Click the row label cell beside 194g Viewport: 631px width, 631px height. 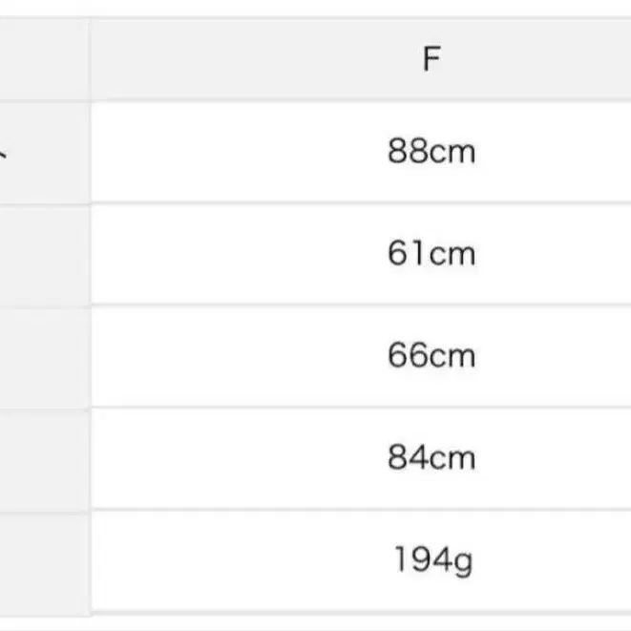click(x=43, y=560)
